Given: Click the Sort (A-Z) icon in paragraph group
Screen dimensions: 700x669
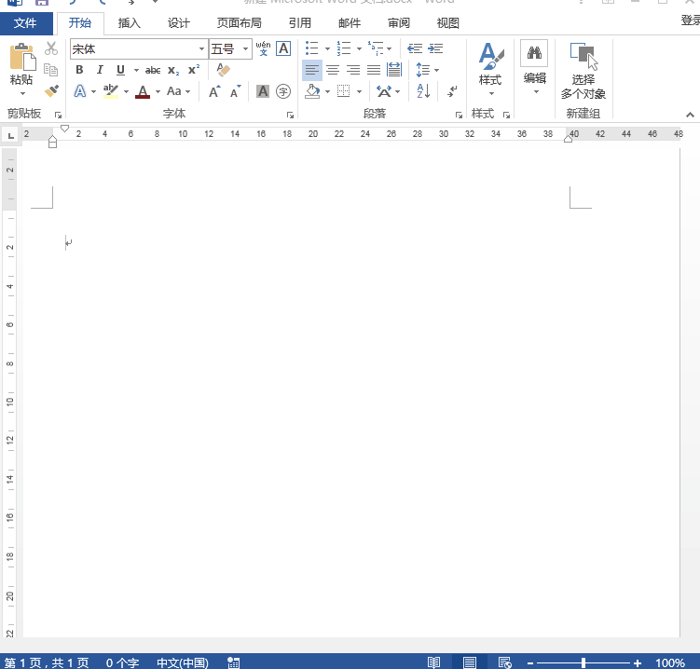Looking at the screenshot, I should 423,91.
